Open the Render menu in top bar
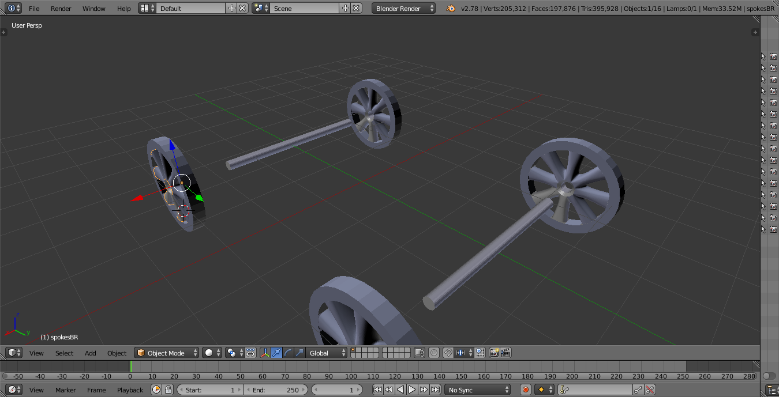This screenshot has height=397, width=779. [x=61, y=9]
